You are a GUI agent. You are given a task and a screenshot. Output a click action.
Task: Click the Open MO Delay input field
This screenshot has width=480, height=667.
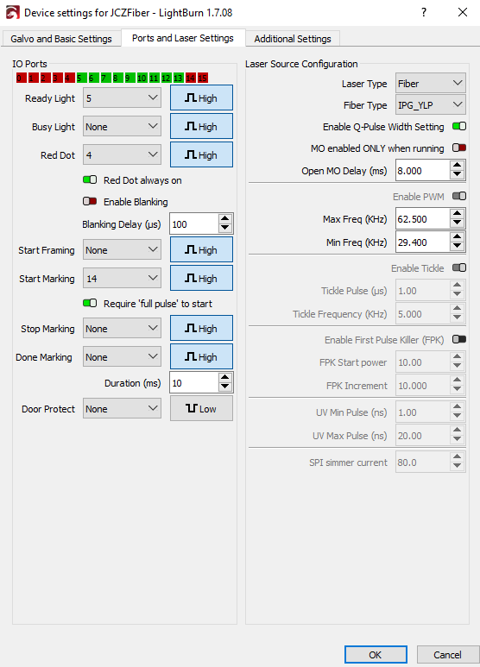(422, 170)
